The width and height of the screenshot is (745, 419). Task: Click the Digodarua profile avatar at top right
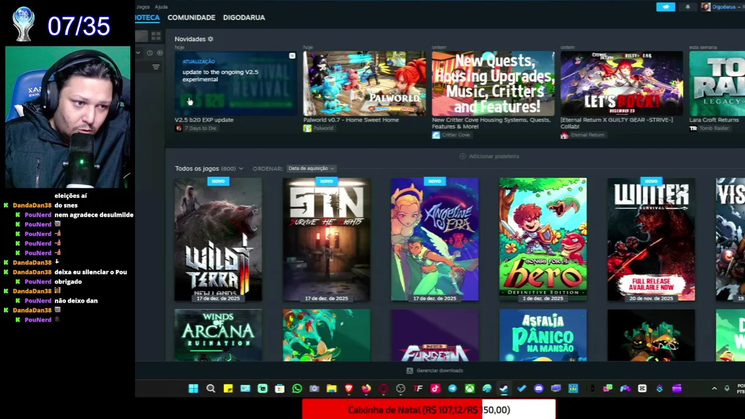[705, 7]
